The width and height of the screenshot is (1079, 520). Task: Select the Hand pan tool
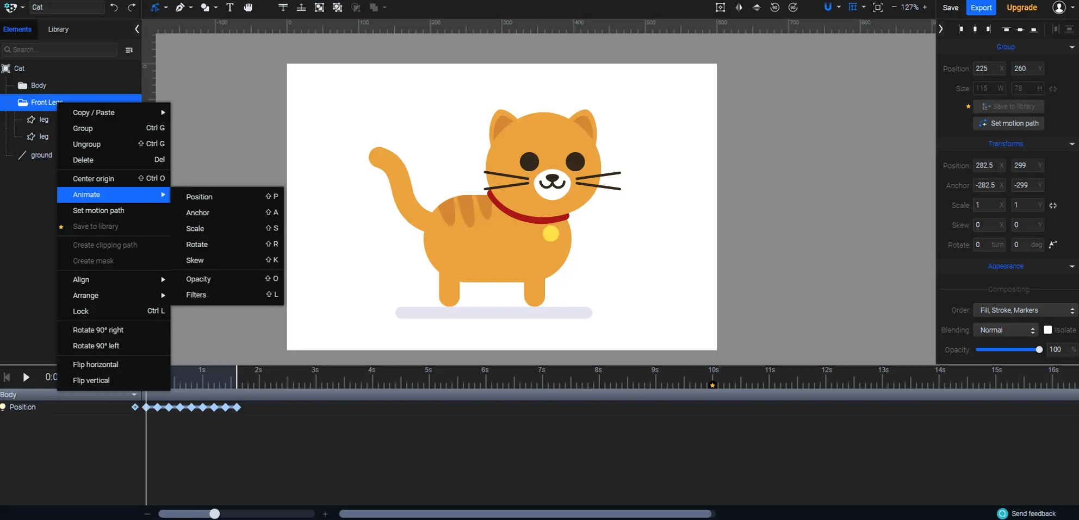point(248,8)
